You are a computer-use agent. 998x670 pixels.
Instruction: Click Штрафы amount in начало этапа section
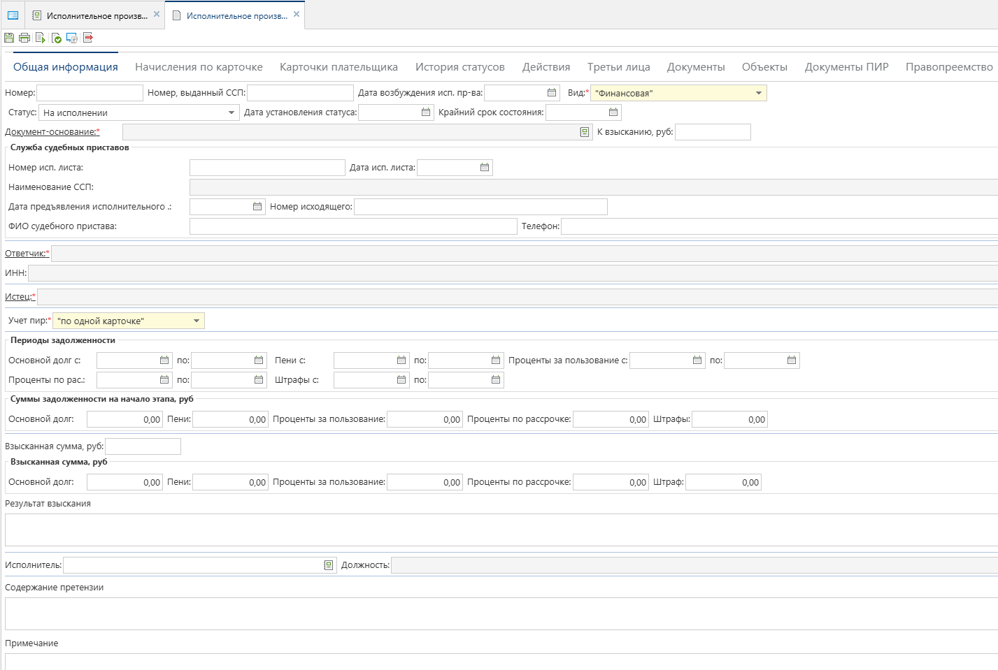(x=729, y=419)
